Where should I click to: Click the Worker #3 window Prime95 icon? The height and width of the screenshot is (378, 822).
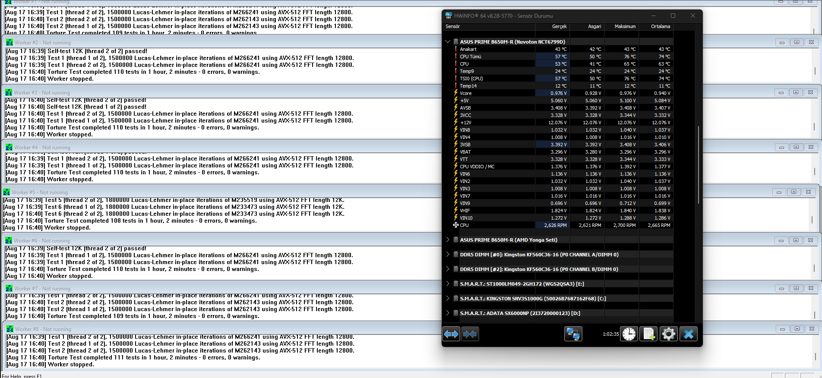pyautogui.click(x=9, y=92)
